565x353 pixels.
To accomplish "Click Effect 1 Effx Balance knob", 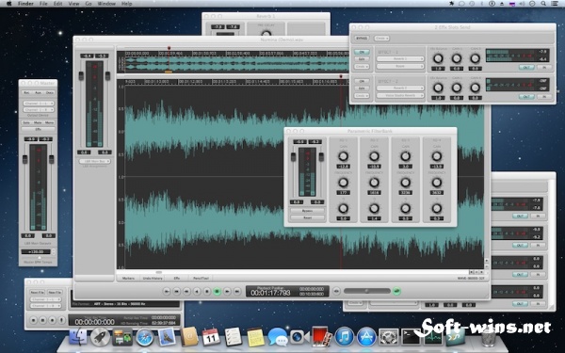I will coord(438,58).
